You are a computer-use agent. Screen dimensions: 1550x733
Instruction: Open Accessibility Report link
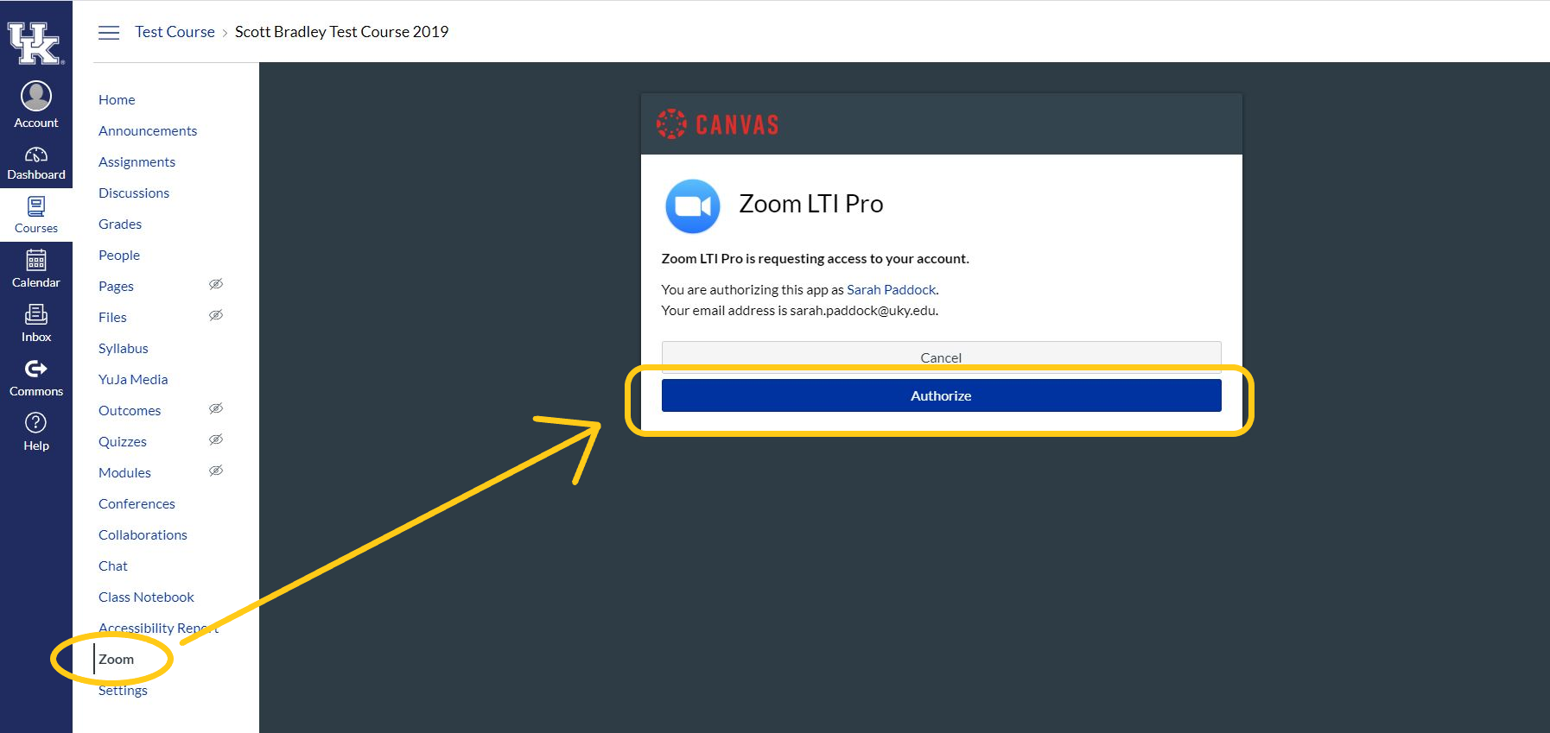158,628
